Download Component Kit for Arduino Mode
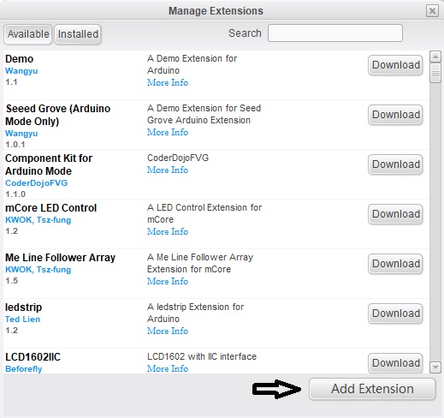 coord(395,164)
